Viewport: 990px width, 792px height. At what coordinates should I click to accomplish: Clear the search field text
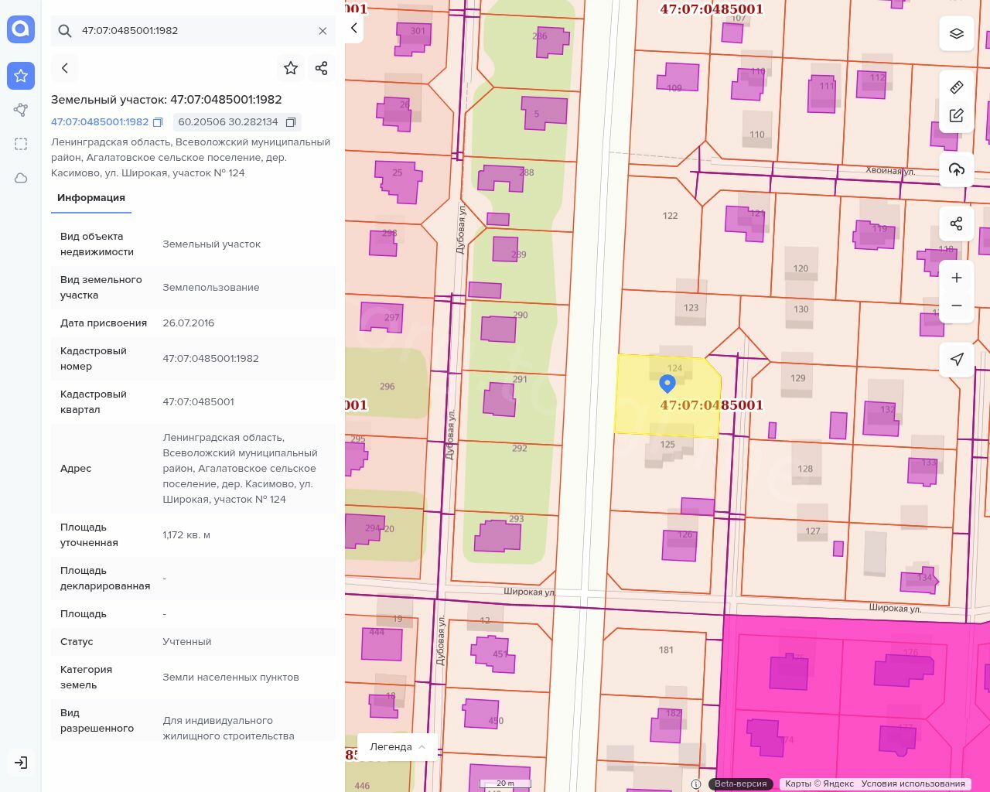pos(323,31)
